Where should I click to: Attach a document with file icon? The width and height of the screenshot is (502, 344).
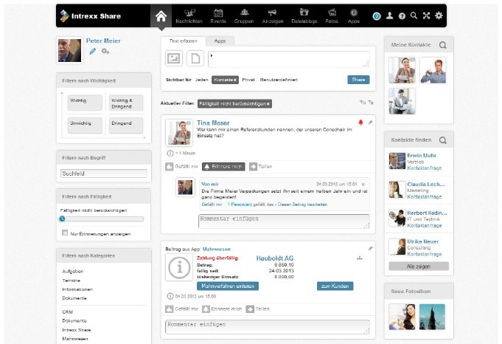[x=195, y=58]
